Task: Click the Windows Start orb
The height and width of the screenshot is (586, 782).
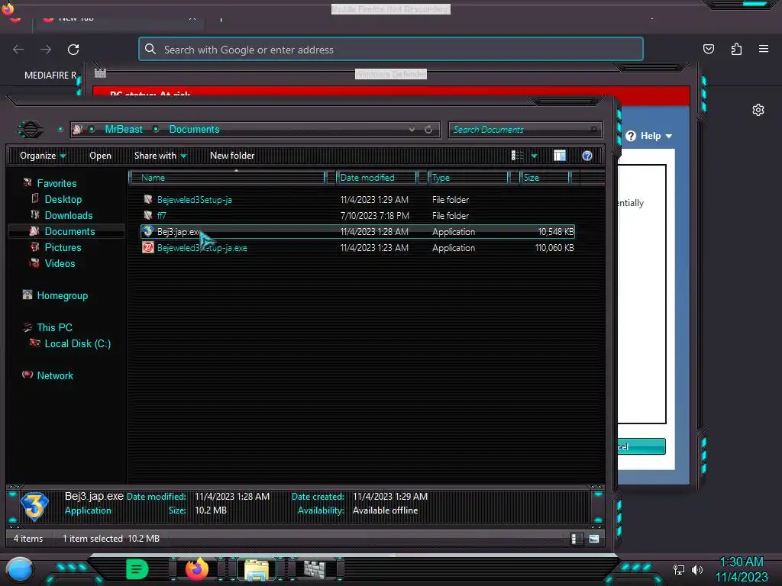Action: (19, 569)
